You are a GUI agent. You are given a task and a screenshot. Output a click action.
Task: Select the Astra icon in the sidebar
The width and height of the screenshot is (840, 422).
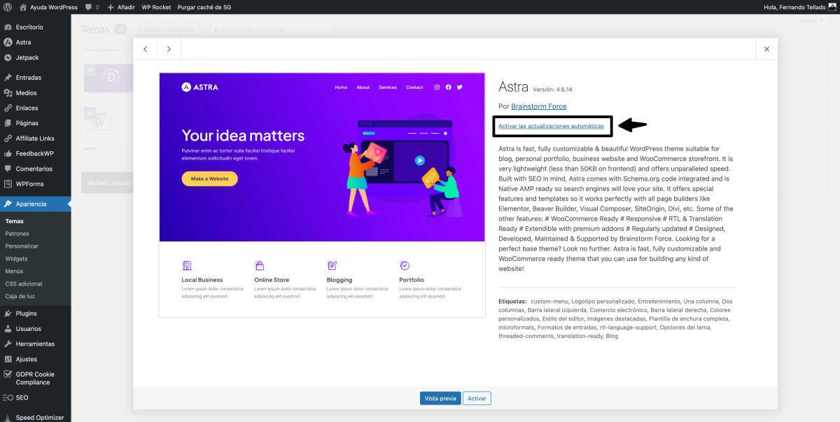[9, 42]
